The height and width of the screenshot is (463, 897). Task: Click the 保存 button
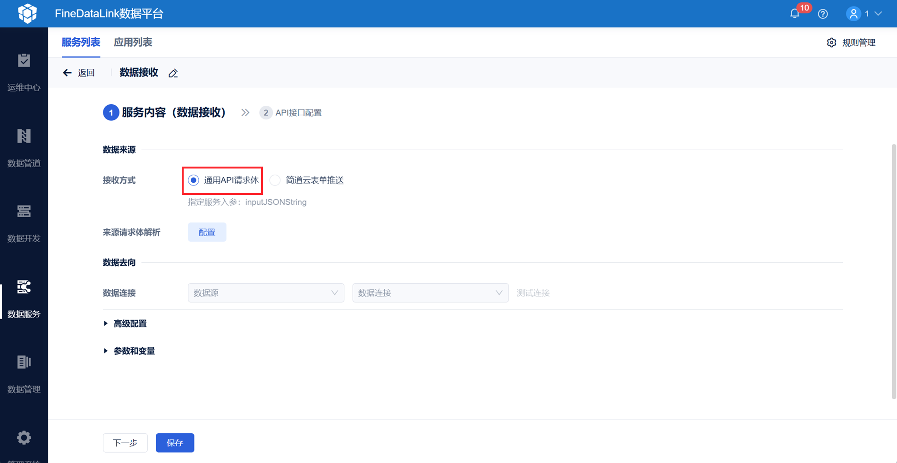(175, 443)
